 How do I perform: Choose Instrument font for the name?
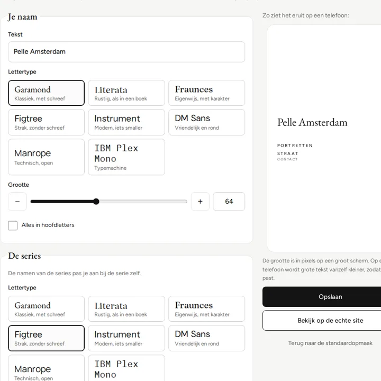[126, 122]
